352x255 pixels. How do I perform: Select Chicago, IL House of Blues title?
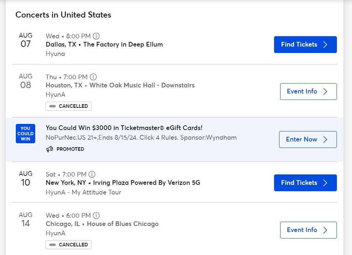click(x=102, y=224)
